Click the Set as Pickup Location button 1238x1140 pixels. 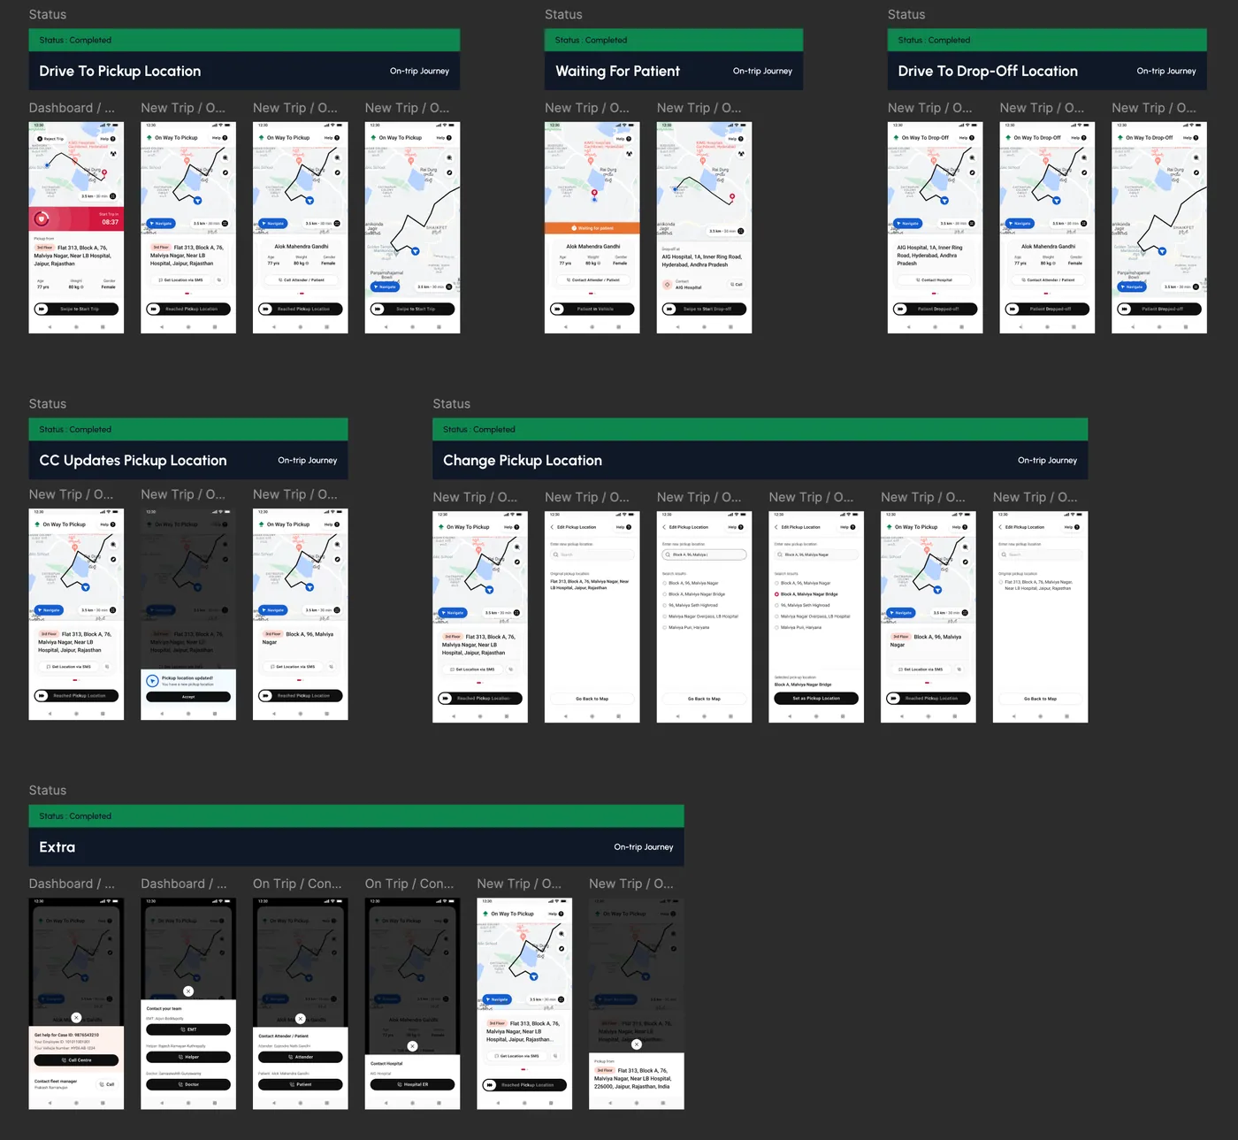pos(816,698)
